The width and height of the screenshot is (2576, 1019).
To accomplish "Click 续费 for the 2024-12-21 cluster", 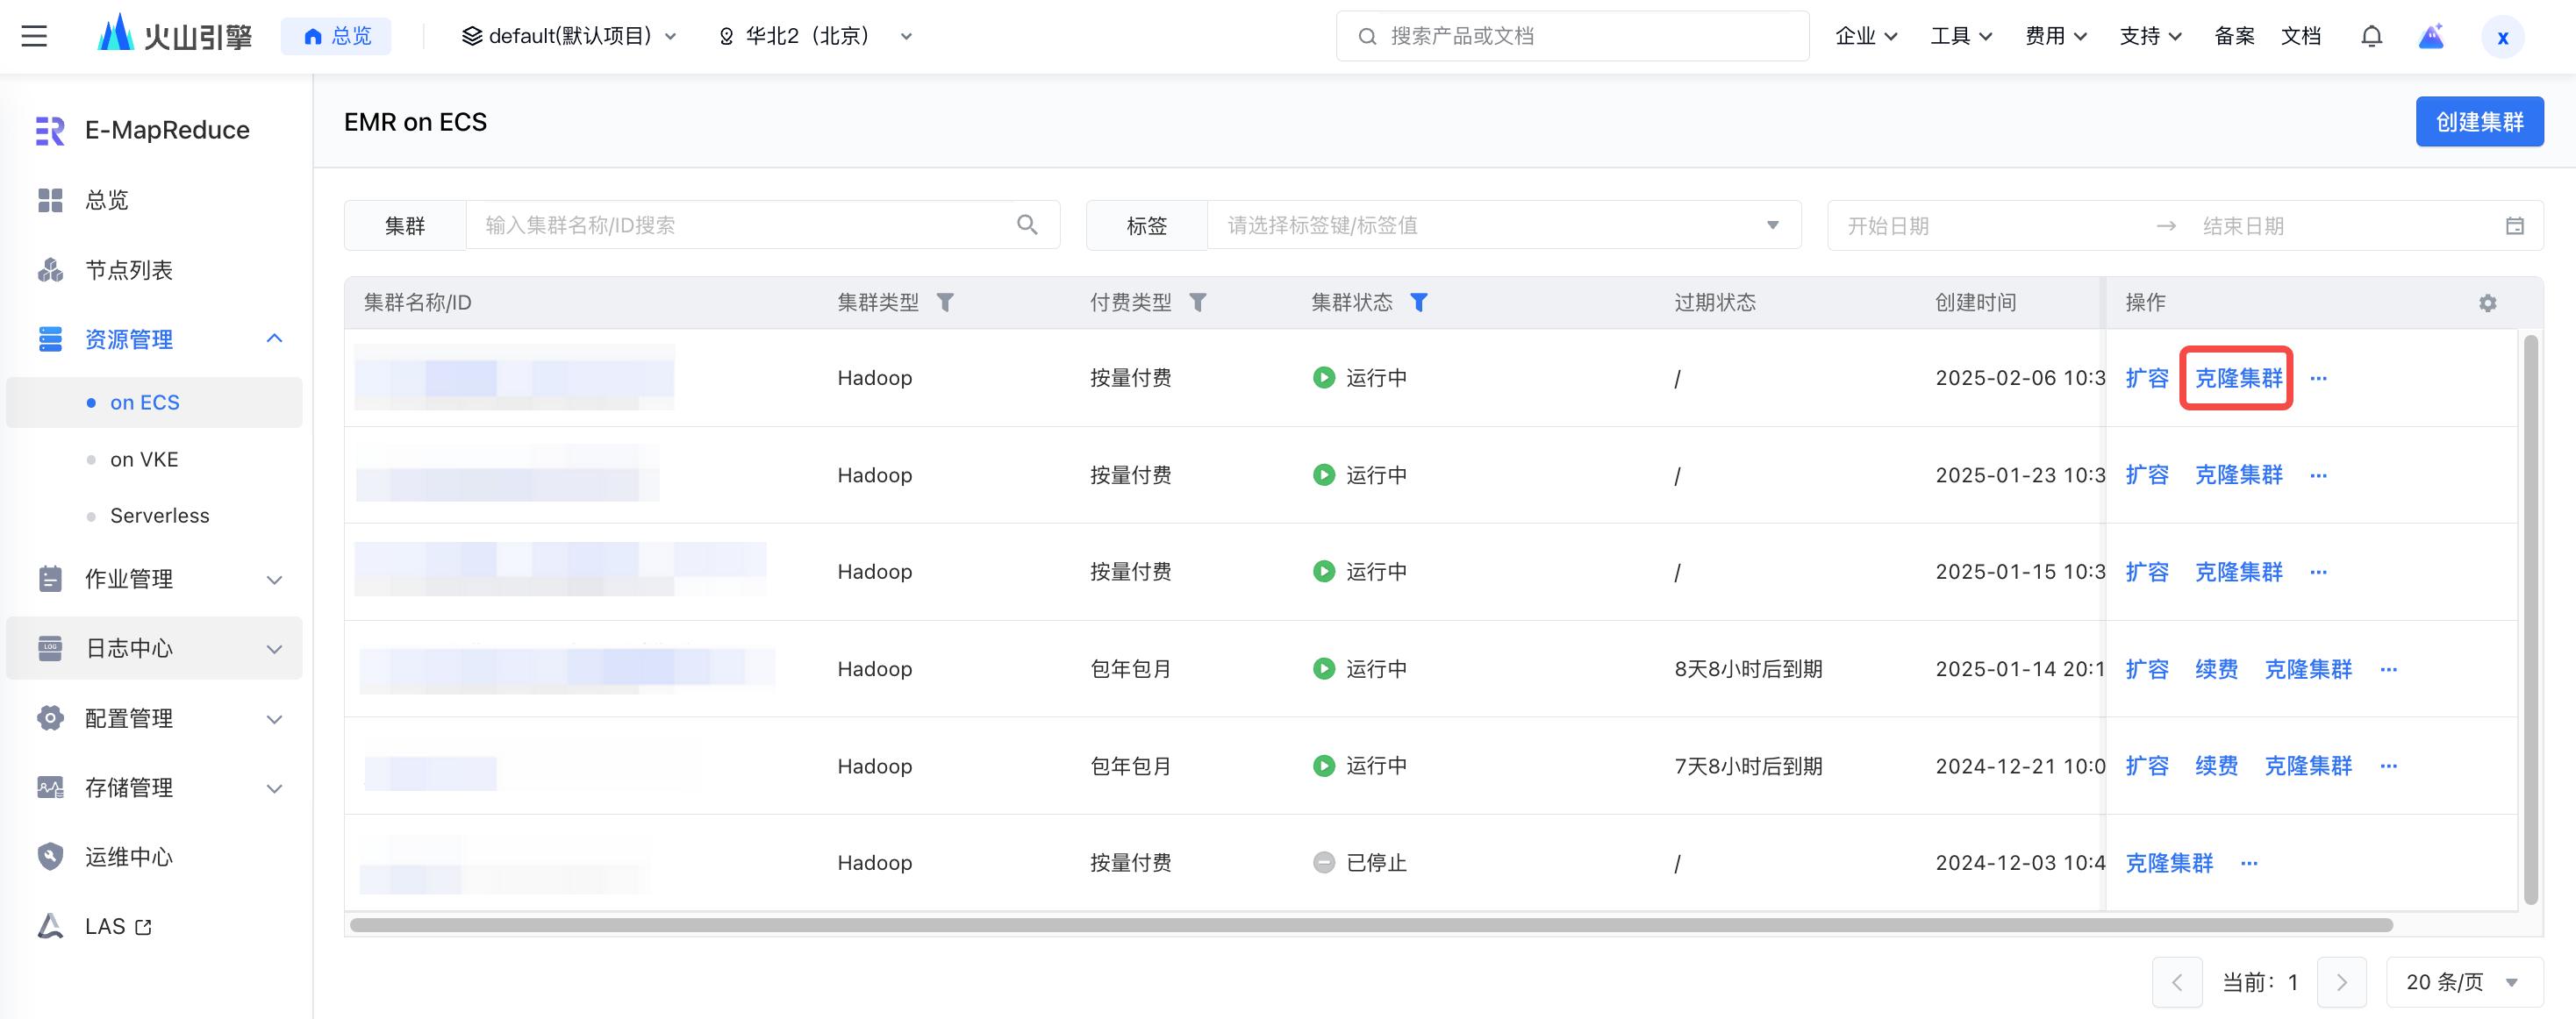I will pos(2216,766).
